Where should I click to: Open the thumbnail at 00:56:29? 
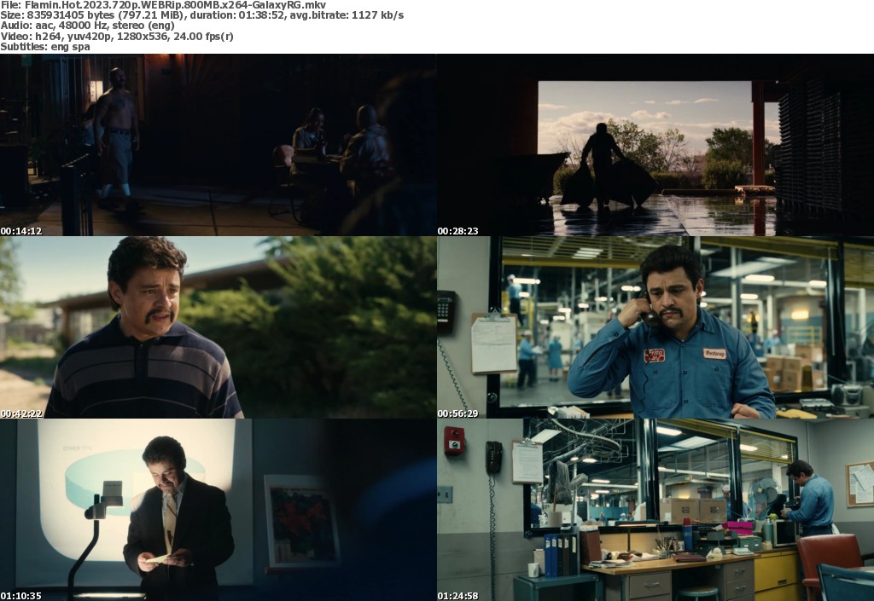(x=655, y=327)
